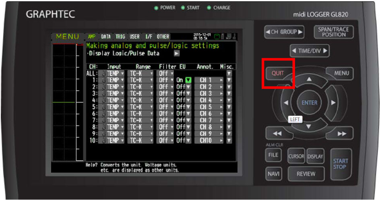Open channel 10 Misc. arrow

[x=229, y=140]
